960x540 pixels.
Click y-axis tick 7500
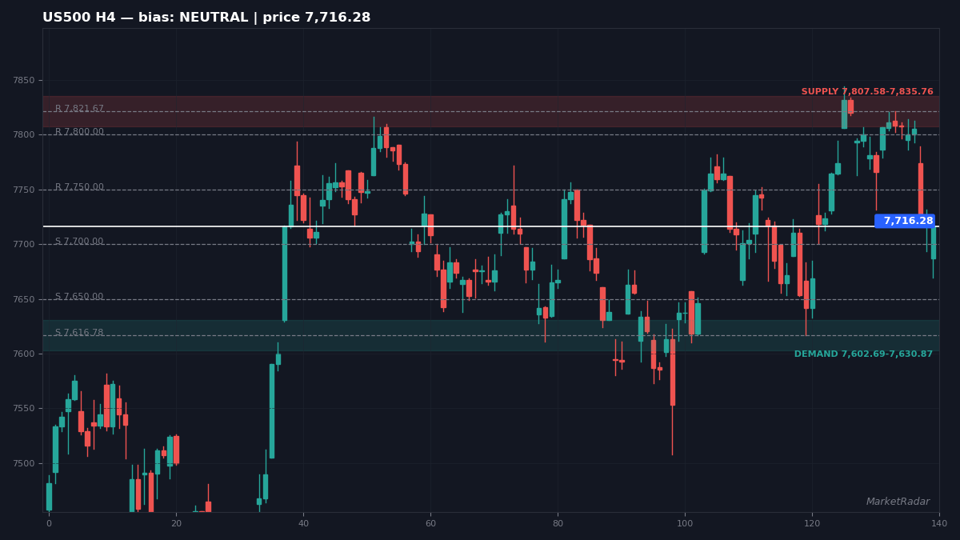(23, 464)
